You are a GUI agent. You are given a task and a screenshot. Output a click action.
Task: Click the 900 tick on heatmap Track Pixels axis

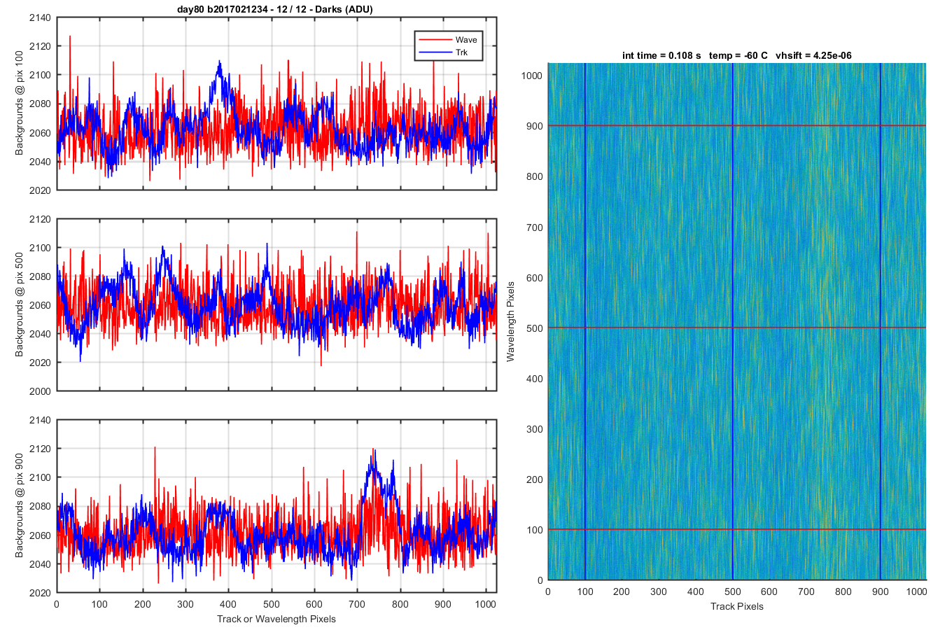click(880, 591)
